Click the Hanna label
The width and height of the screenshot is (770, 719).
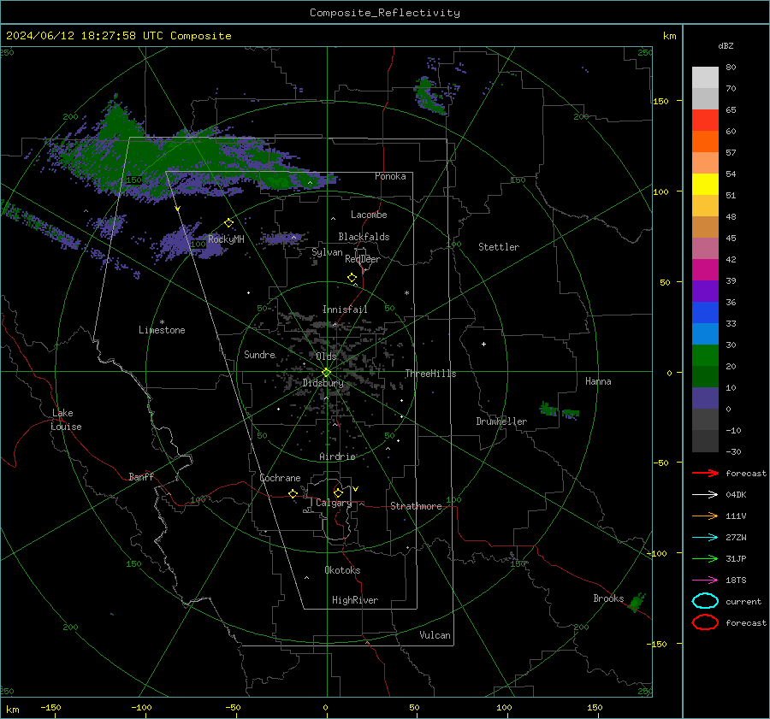pos(598,381)
